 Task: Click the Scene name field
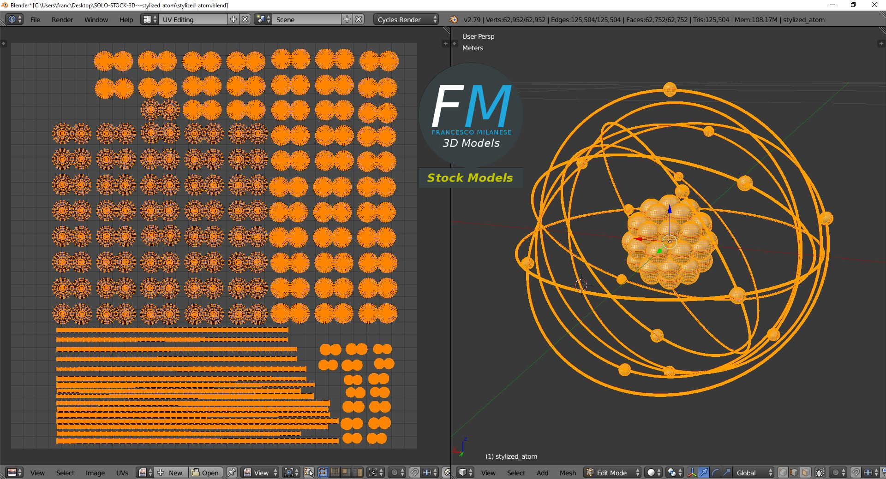pos(307,19)
